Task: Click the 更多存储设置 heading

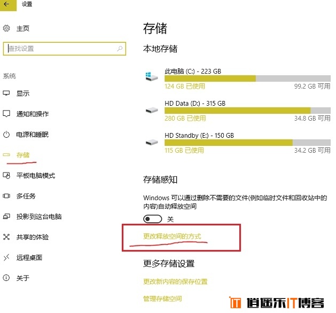Action: click(169, 263)
